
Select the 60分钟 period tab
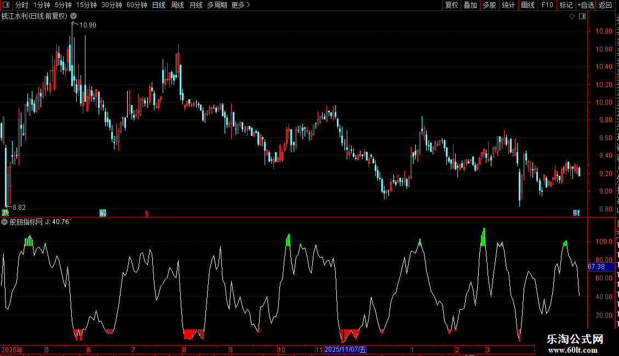point(136,5)
